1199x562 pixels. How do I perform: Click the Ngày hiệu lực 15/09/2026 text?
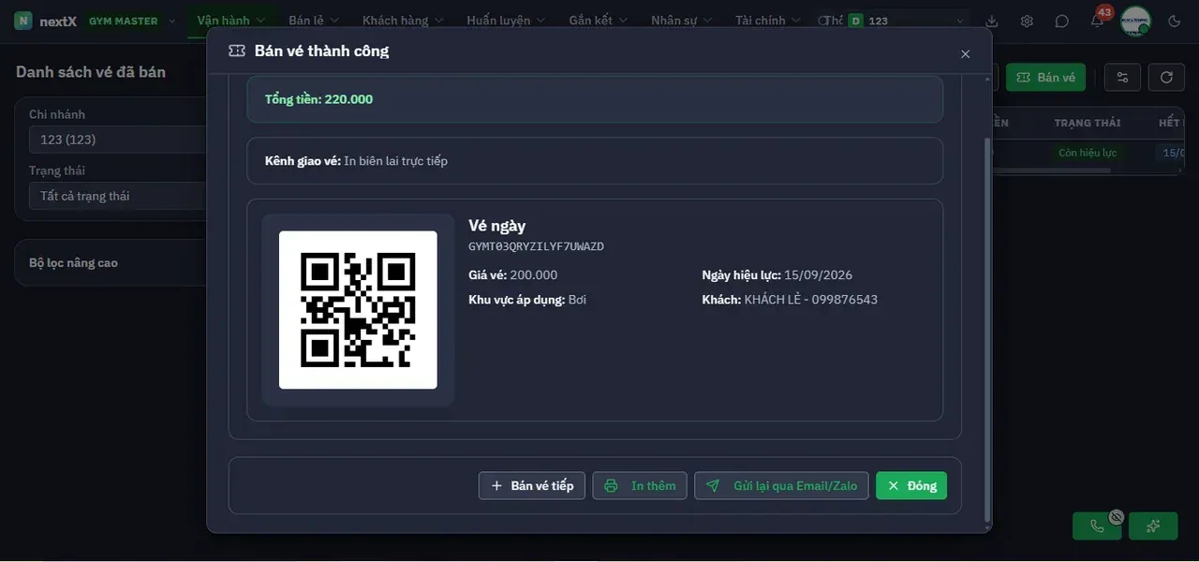[777, 274]
